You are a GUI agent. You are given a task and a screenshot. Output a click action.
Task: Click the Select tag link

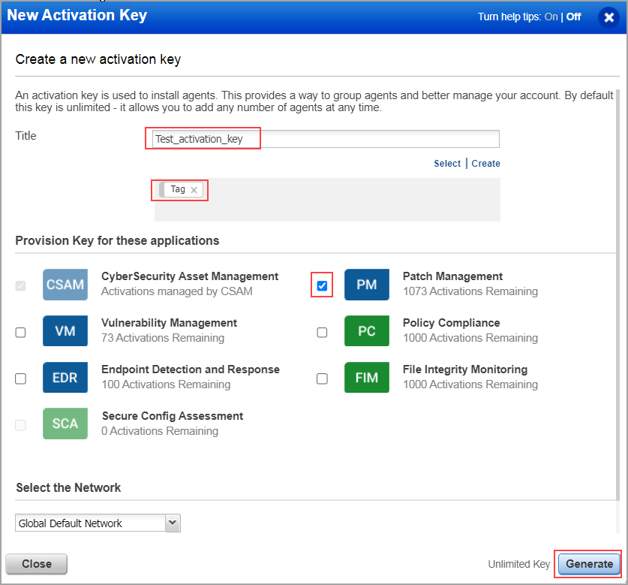click(x=446, y=163)
